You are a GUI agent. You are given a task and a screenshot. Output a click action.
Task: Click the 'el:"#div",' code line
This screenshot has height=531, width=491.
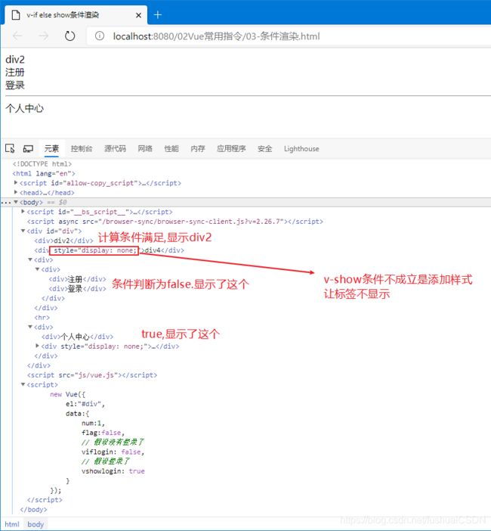85,404
